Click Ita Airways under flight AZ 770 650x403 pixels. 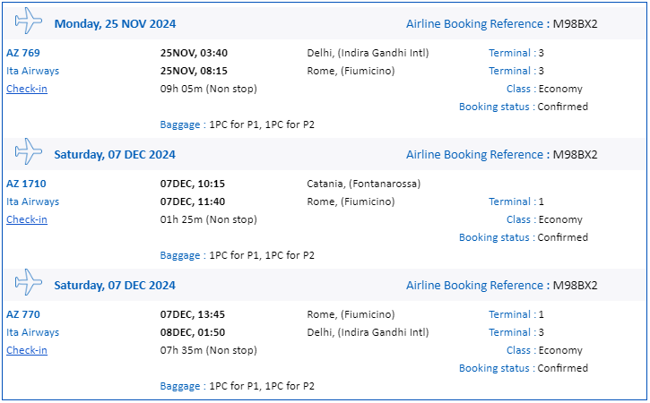pos(33,332)
